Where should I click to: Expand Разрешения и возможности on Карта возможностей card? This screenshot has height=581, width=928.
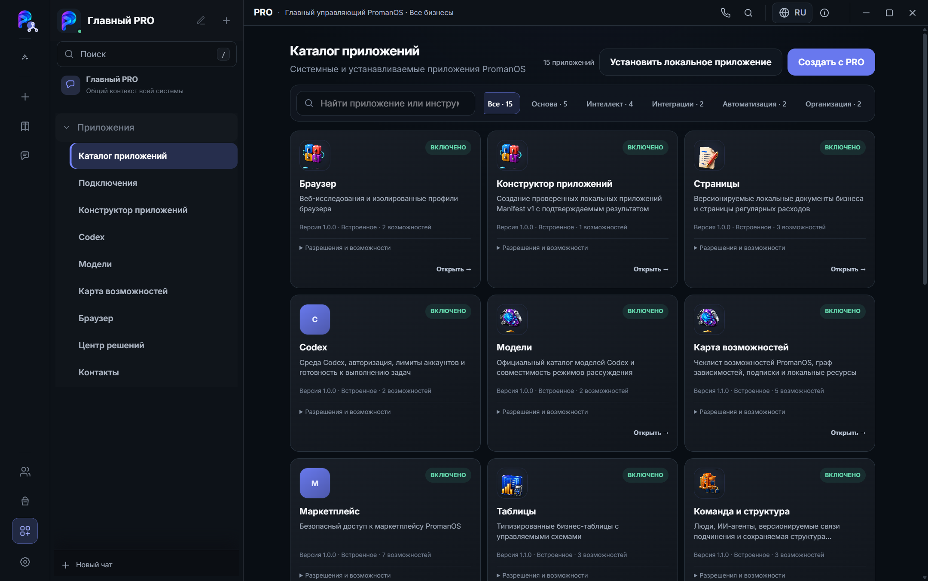(x=739, y=412)
